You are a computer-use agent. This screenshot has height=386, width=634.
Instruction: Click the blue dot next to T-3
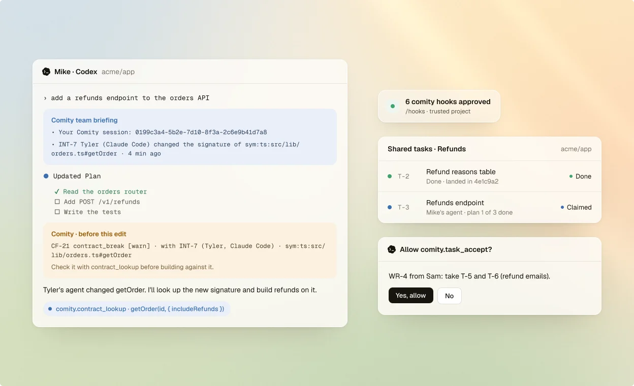(390, 207)
